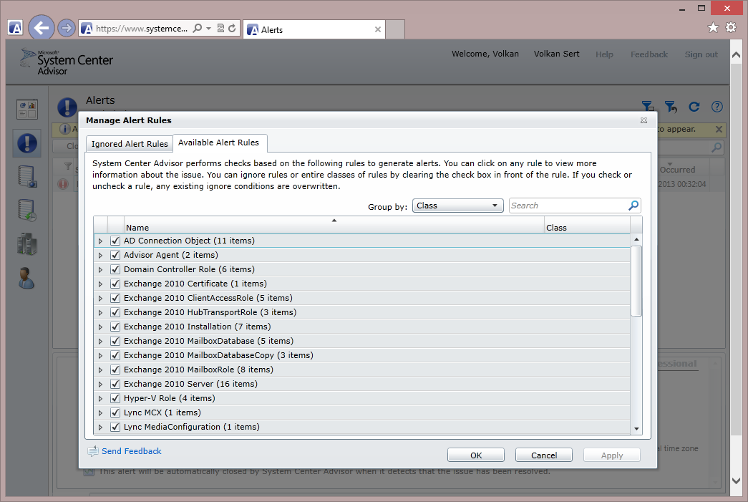
Task: Close the Alerts browser tab
Action: point(378,29)
